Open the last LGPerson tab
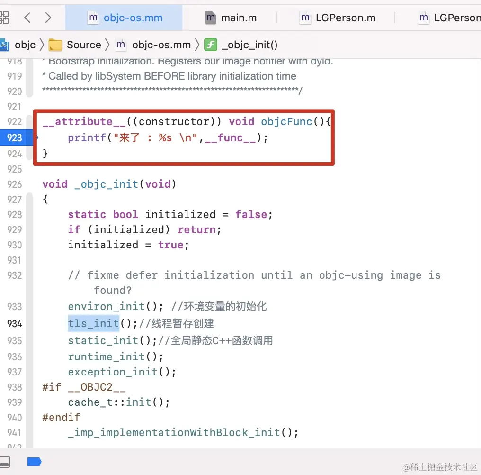This screenshot has width=481, height=475. click(449, 18)
